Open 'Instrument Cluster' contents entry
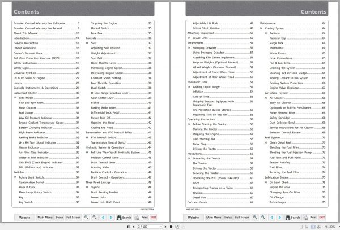This screenshot has height=230, width=340. (x=46, y=93)
